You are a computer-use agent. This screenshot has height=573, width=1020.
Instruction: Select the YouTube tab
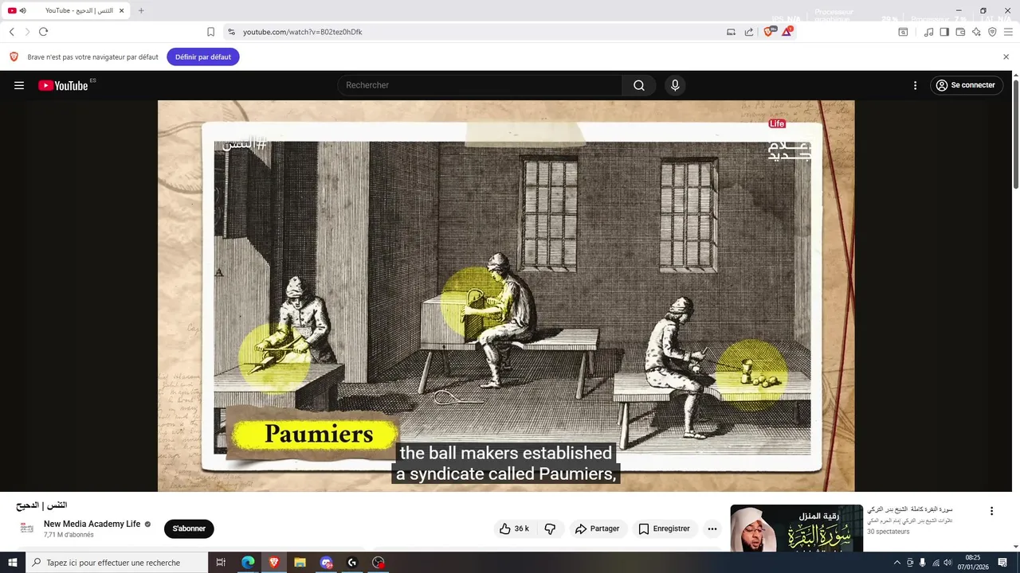coord(65,10)
